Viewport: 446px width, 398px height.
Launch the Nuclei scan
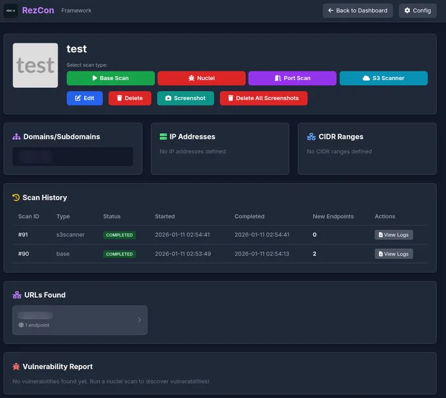[201, 78]
